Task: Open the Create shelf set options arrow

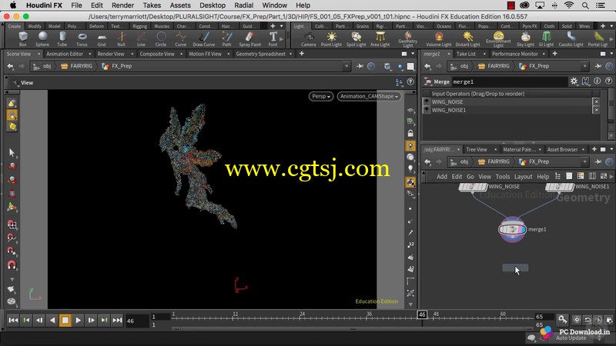Action: coord(281,26)
